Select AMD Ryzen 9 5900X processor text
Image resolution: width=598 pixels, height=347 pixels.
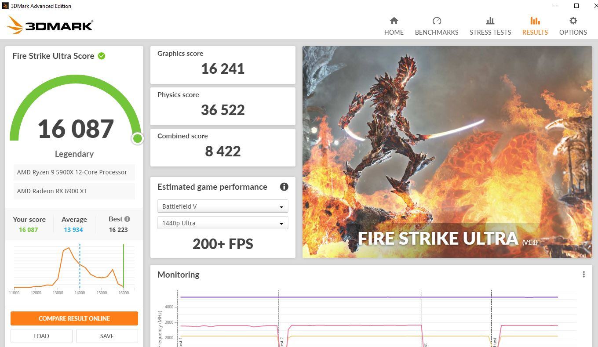(x=72, y=172)
